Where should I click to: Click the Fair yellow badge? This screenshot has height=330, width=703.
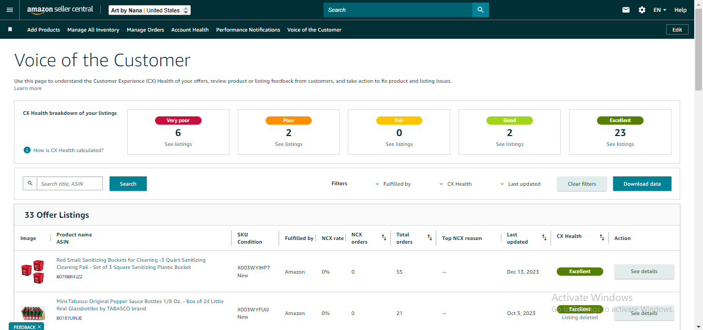(399, 121)
